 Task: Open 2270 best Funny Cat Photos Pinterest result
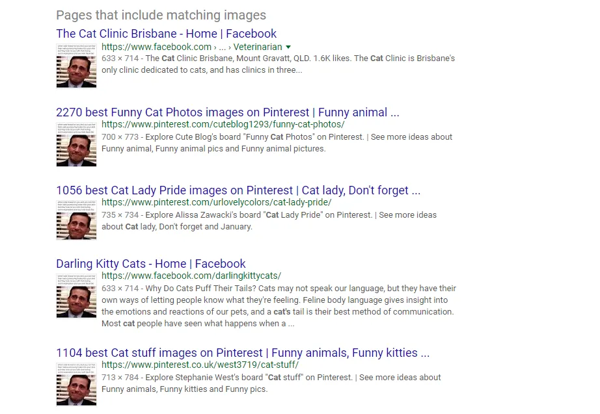tap(228, 112)
